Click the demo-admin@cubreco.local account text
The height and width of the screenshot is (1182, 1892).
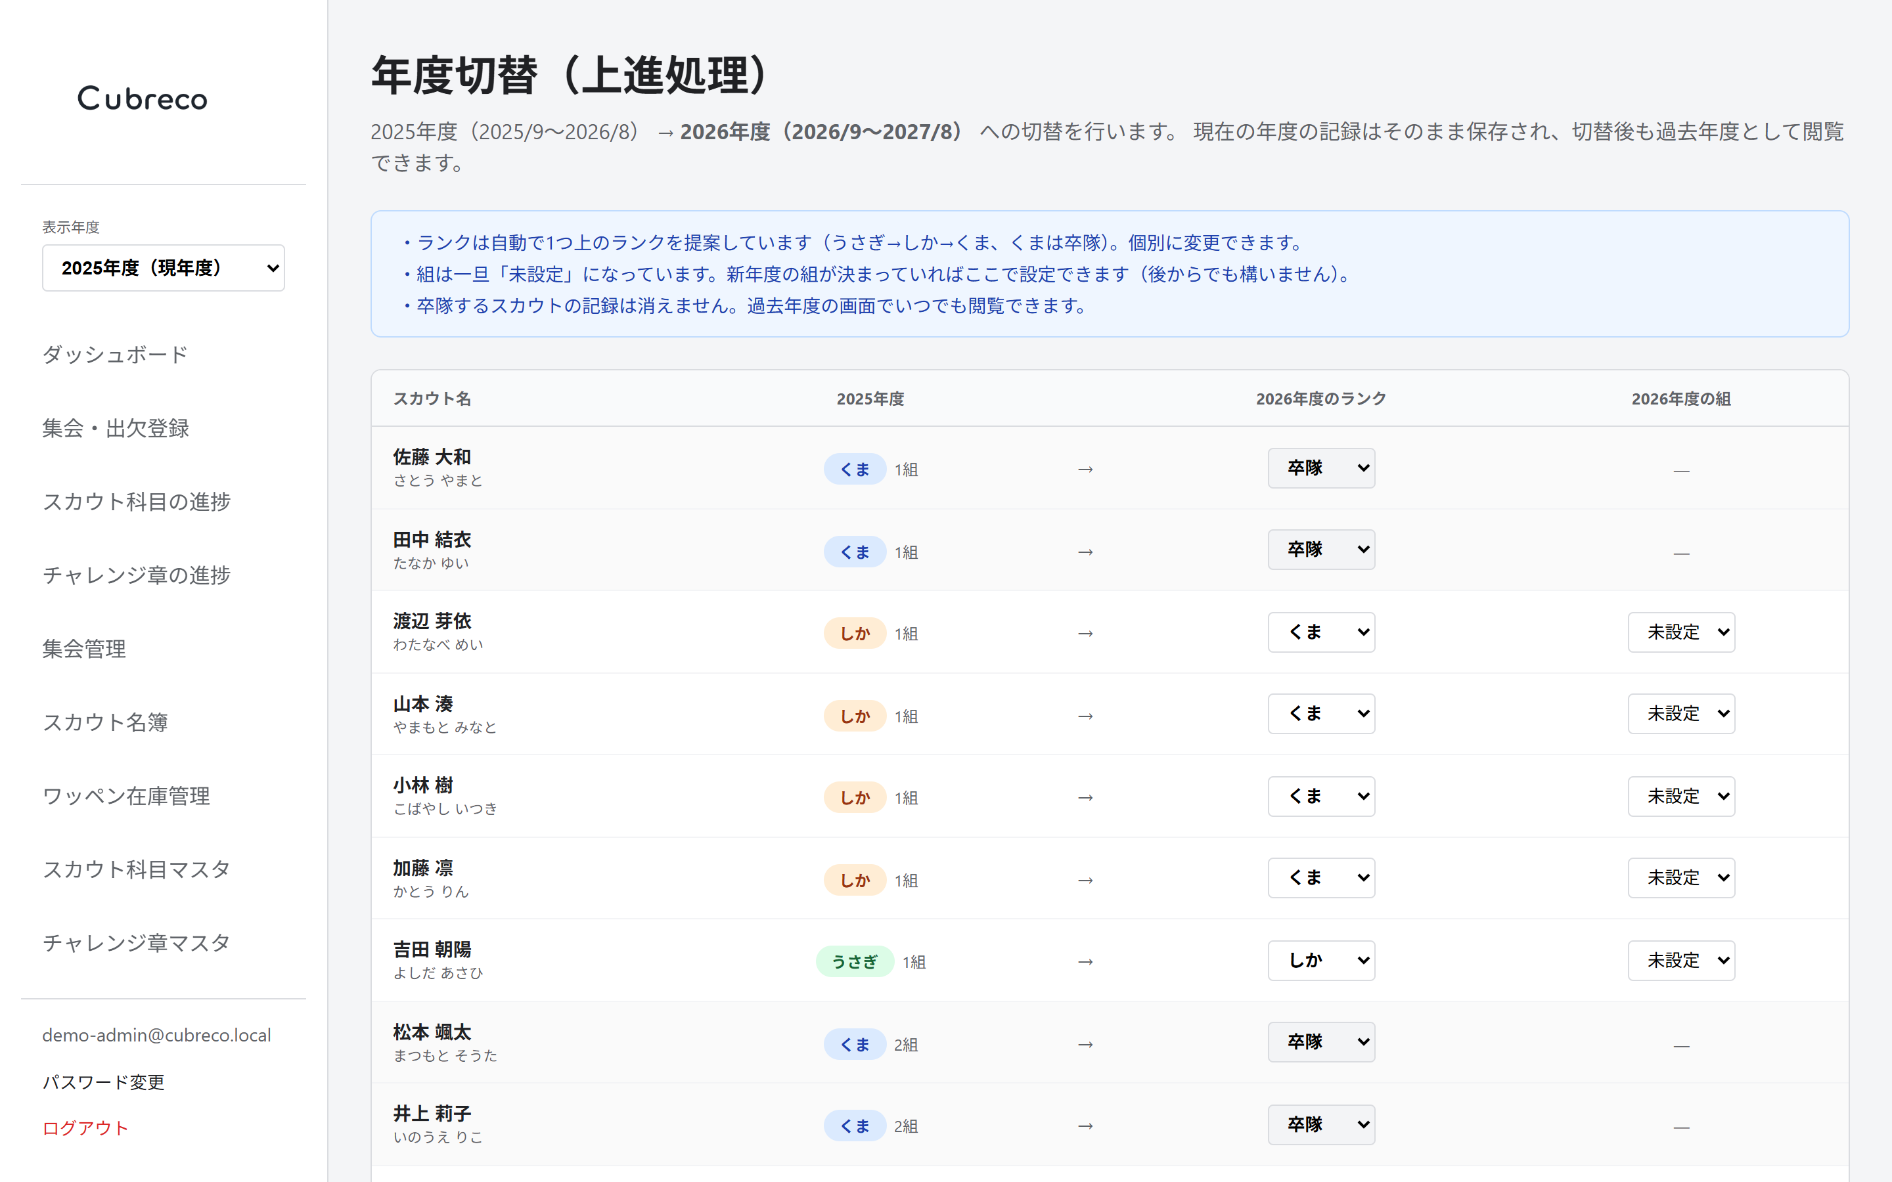(x=156, y=1035)
